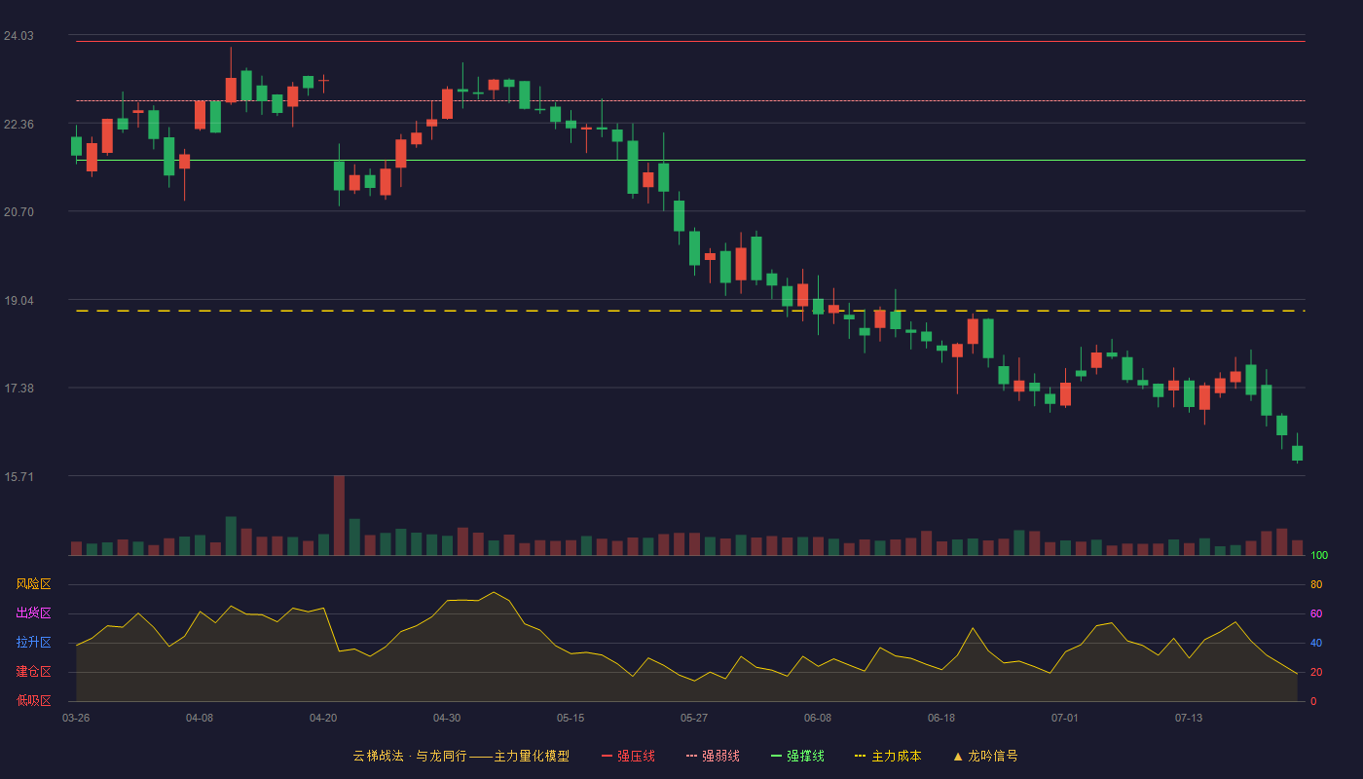The height and width of the screenshot is (779, 1363).
Task: Click the 低吸区 zone label
Action: pos(33,700)
